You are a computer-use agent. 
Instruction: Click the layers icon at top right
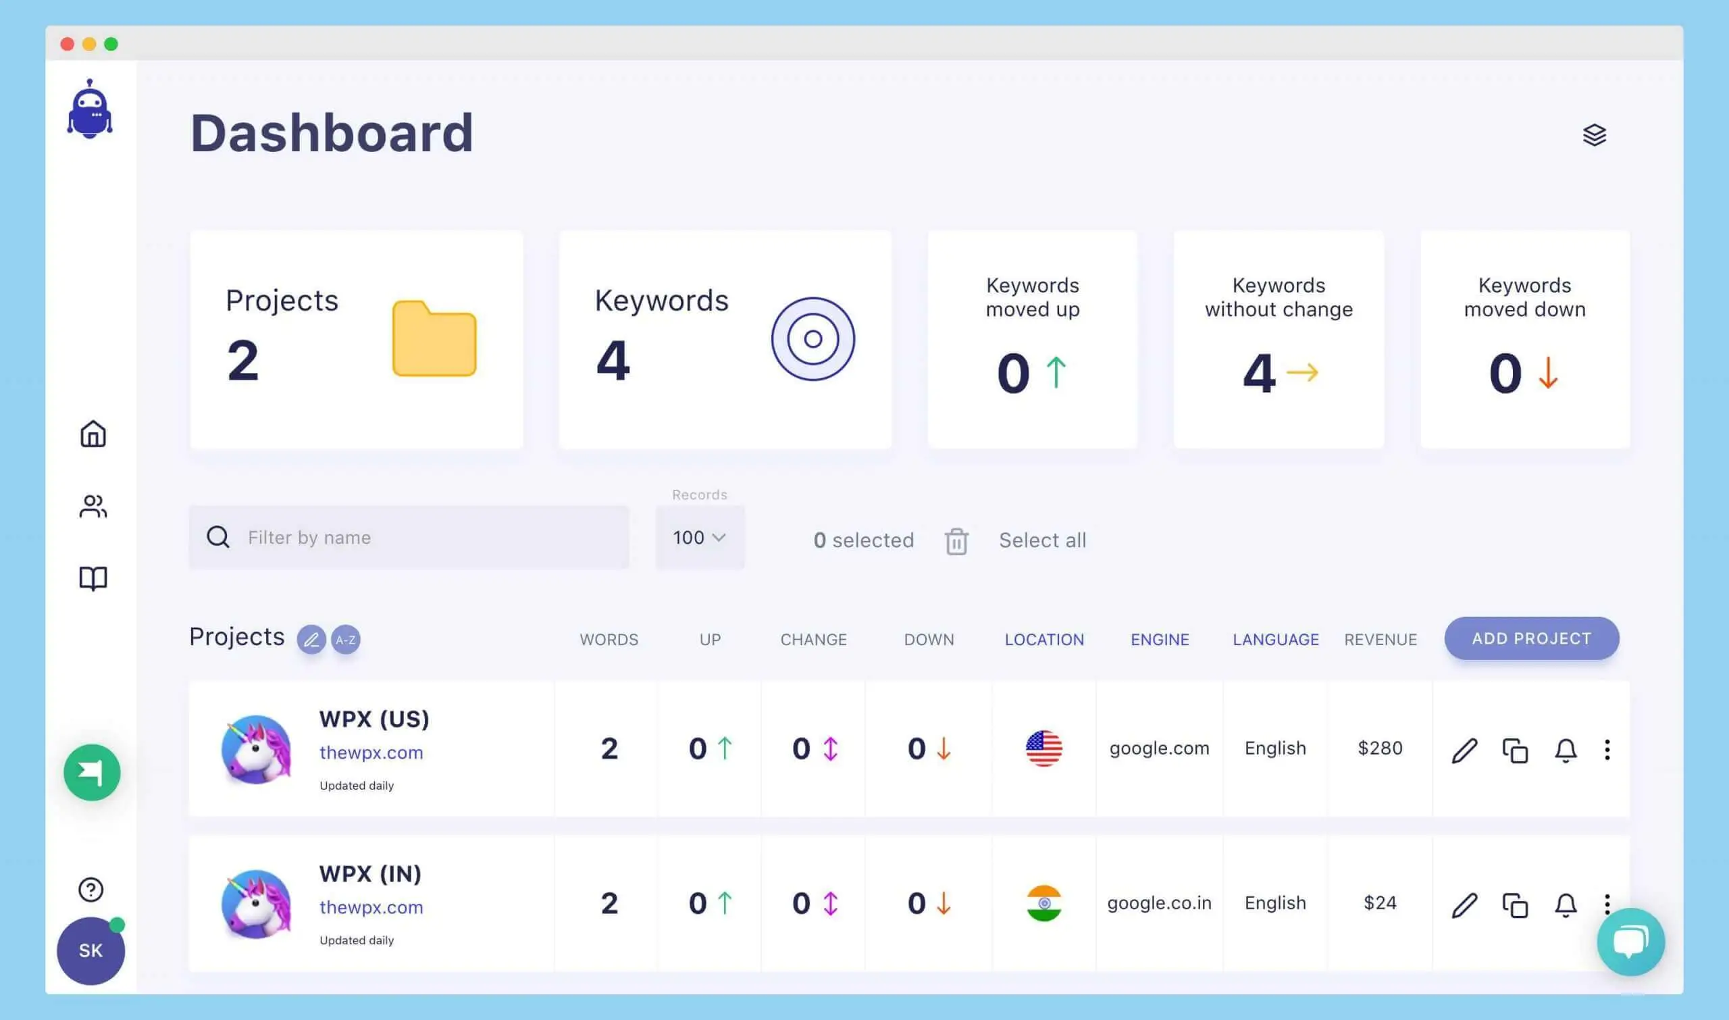(1595, 134)
